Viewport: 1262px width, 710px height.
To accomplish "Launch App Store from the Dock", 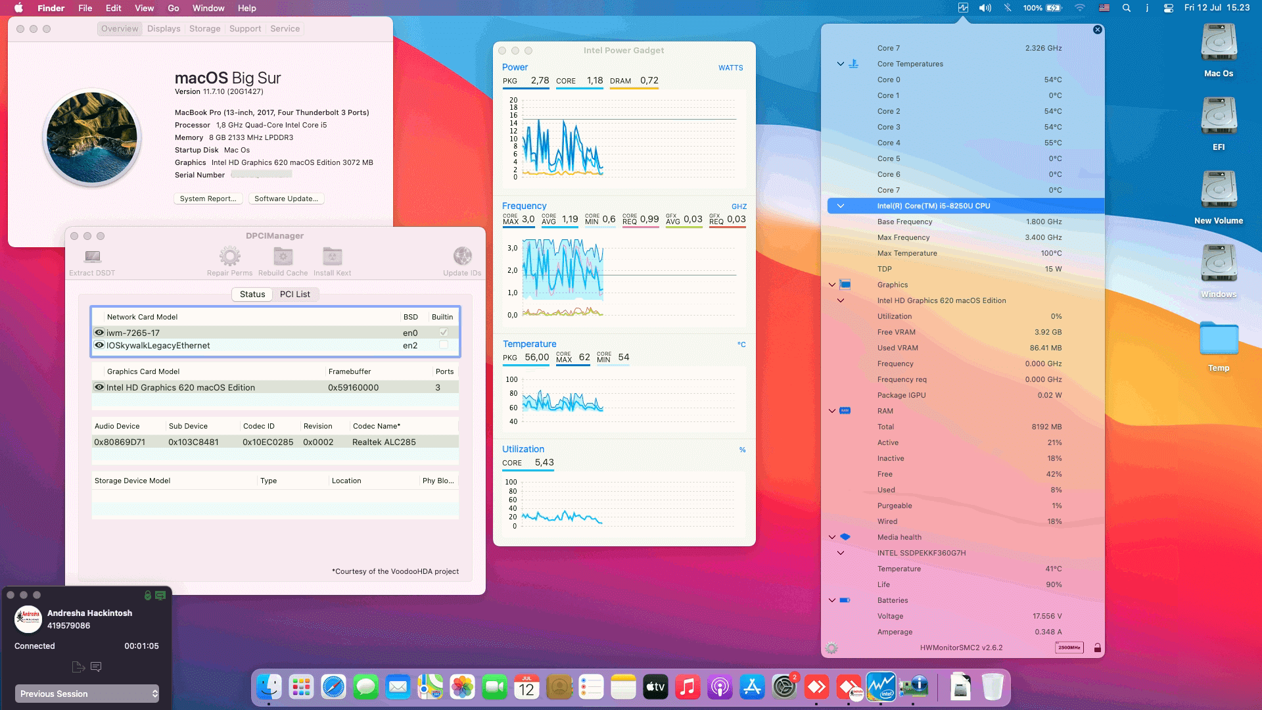I will click(753, 688).
